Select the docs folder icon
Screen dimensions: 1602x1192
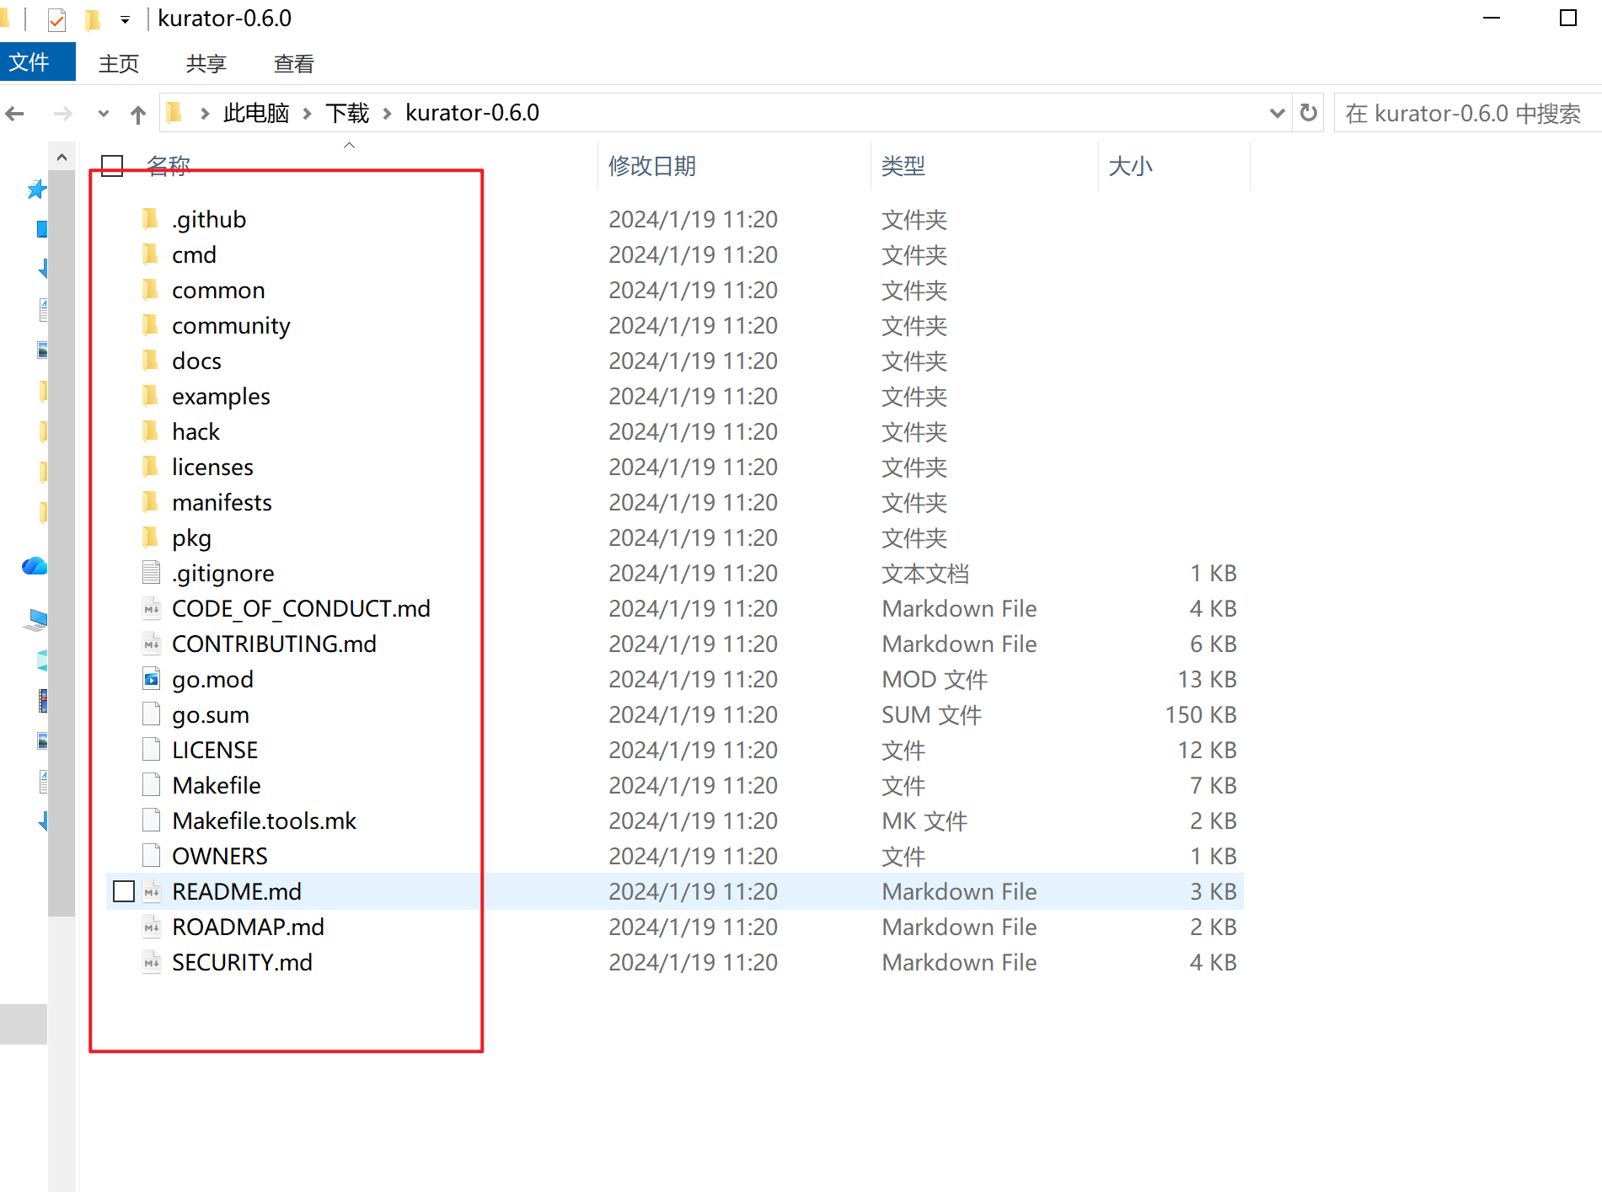tap(151, 361)
